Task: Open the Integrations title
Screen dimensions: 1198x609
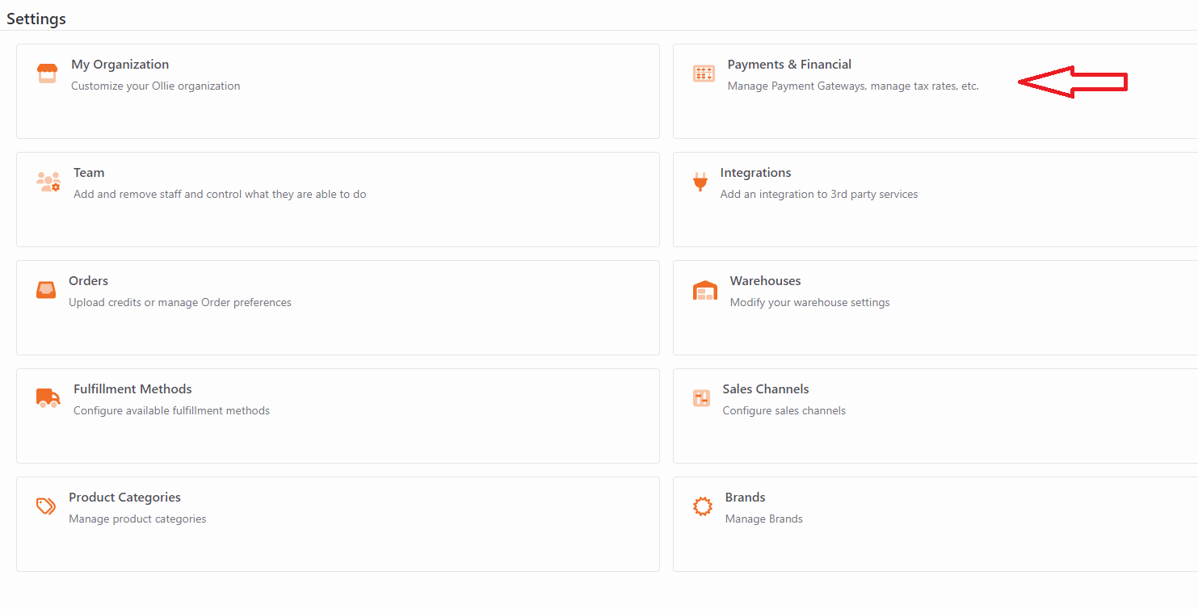Action: click(x=755, y=173)
